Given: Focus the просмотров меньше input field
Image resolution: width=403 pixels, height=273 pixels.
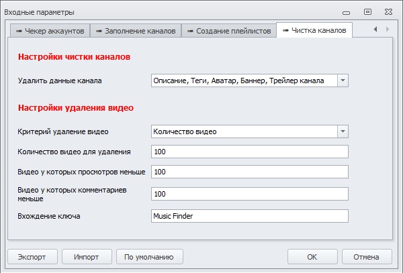Looking at the screenshot, I should [250, 172].
